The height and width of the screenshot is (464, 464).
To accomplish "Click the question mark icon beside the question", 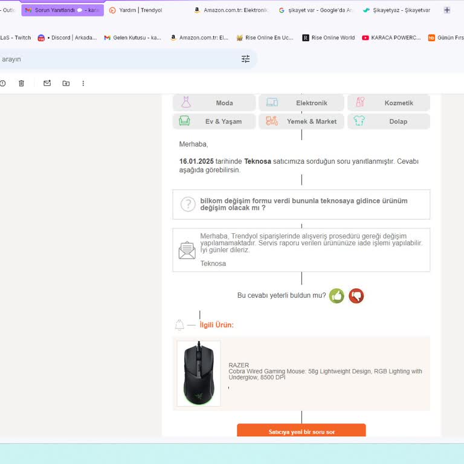I will point(188,204).
